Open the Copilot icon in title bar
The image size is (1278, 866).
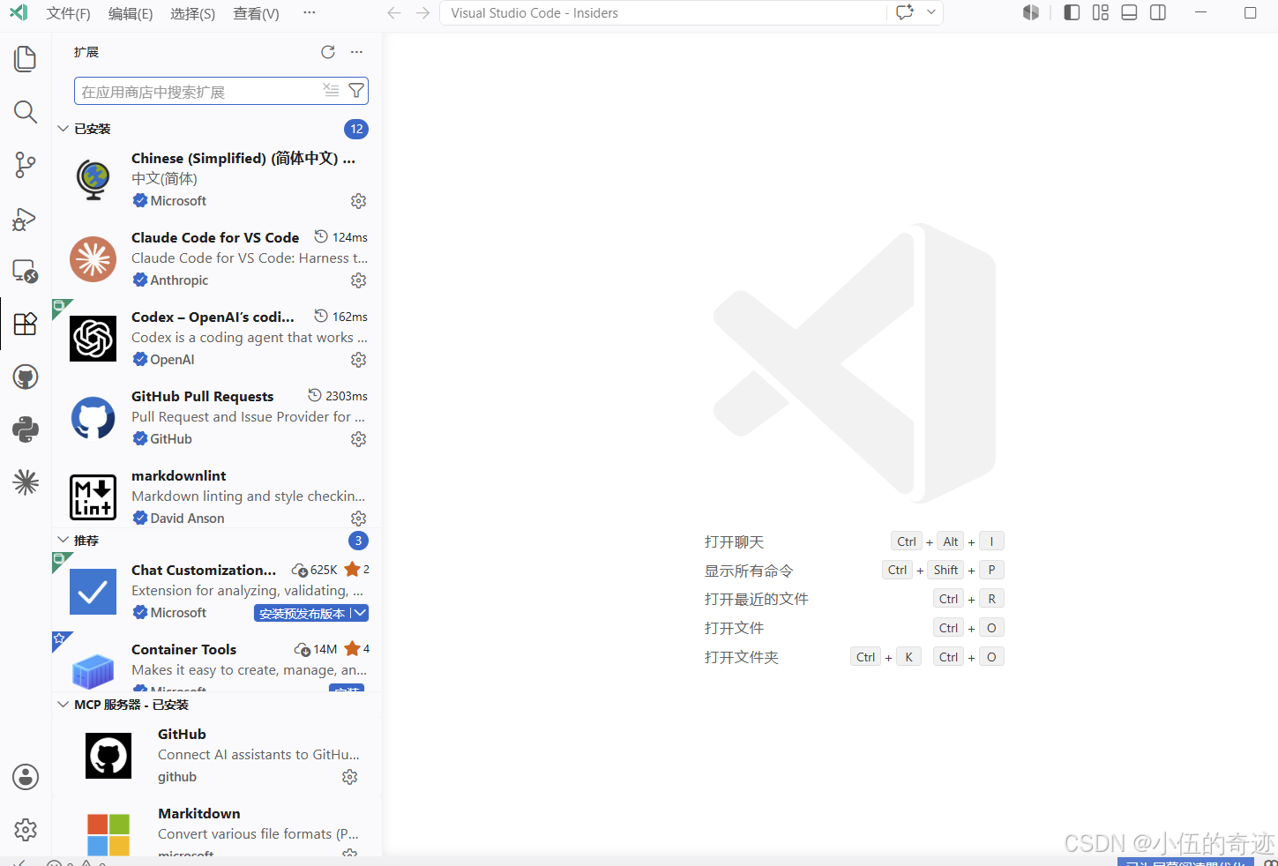1031,12
